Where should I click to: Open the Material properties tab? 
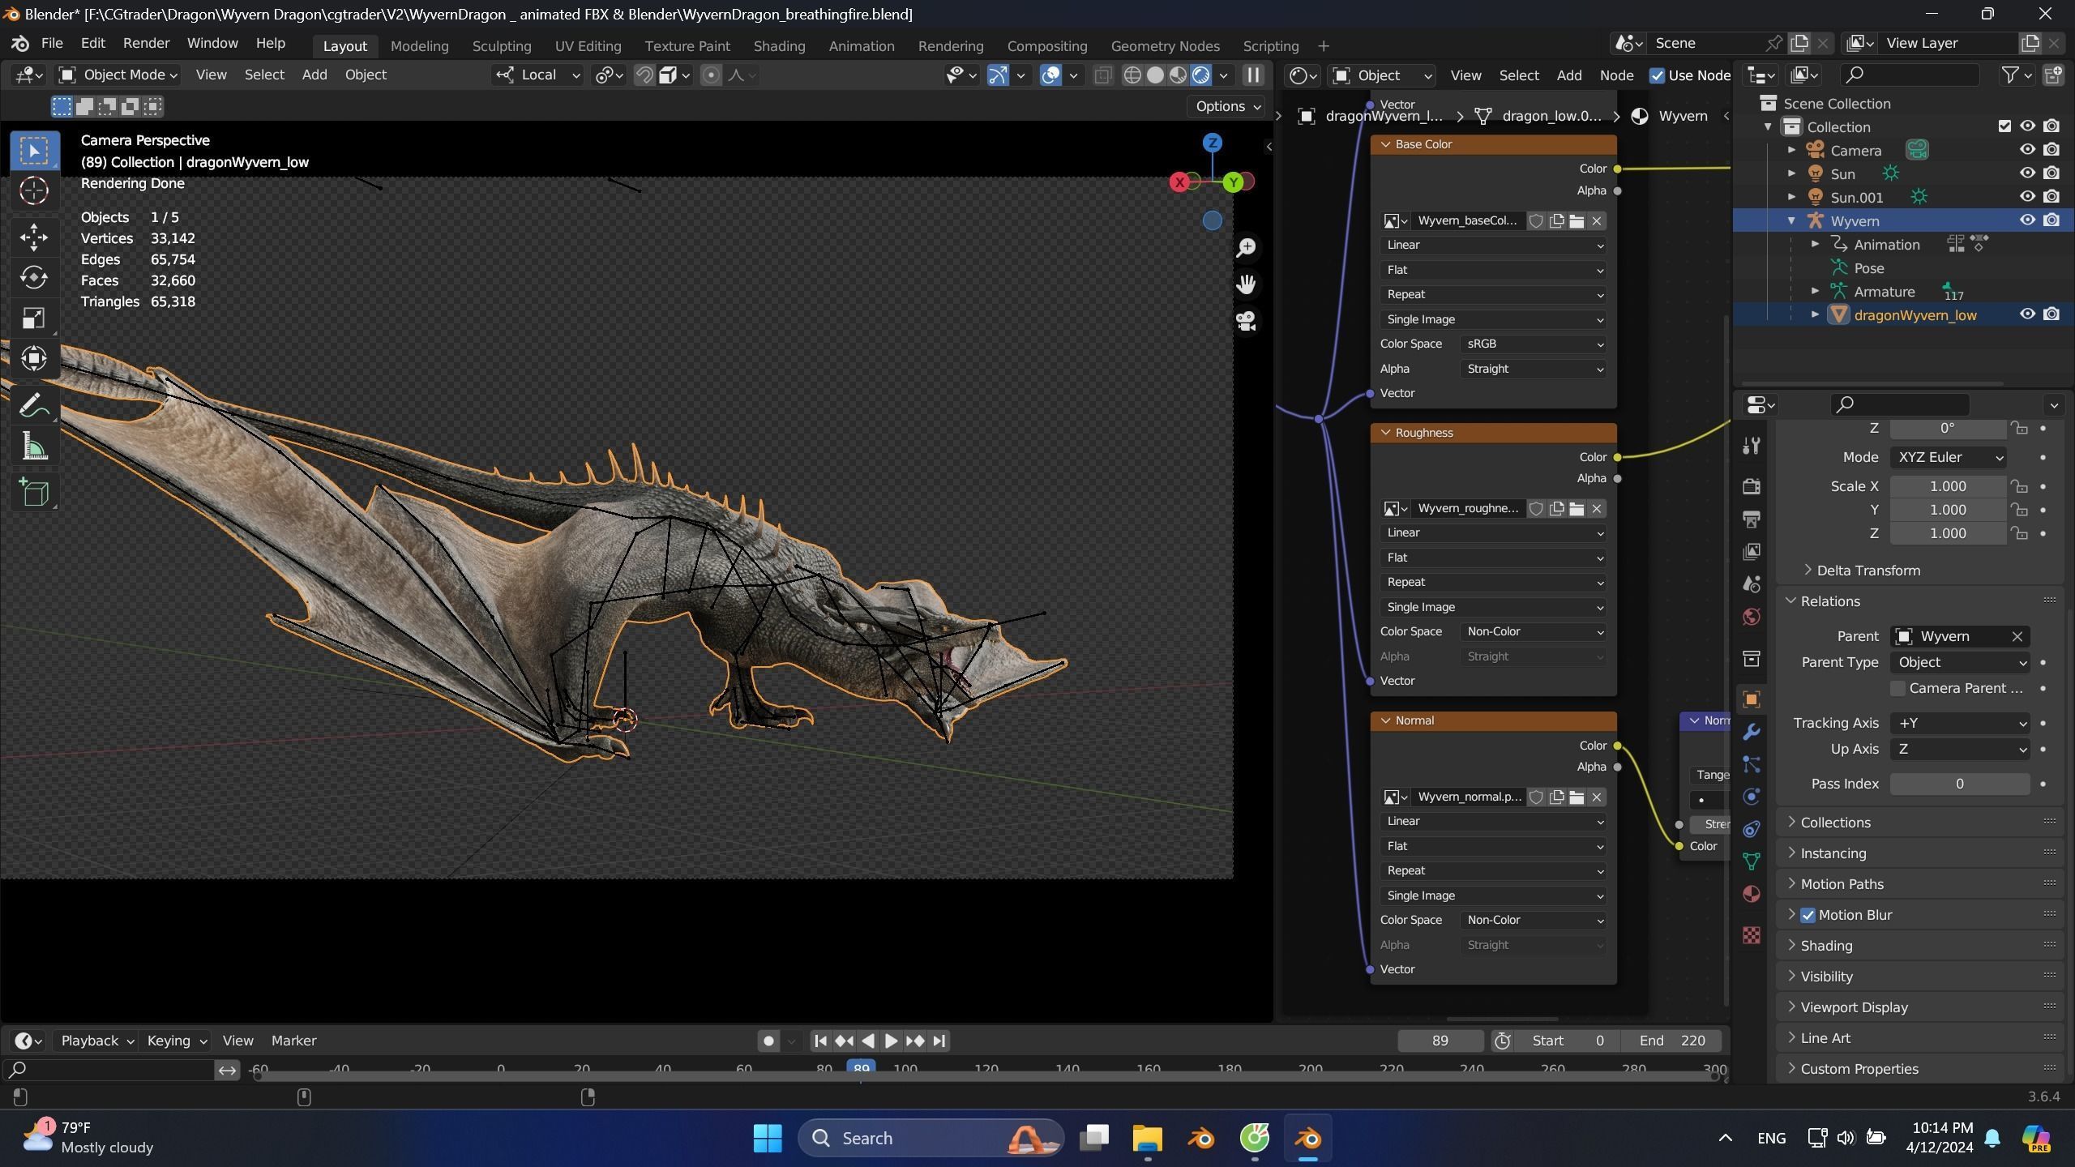(x=1751, y=894)
